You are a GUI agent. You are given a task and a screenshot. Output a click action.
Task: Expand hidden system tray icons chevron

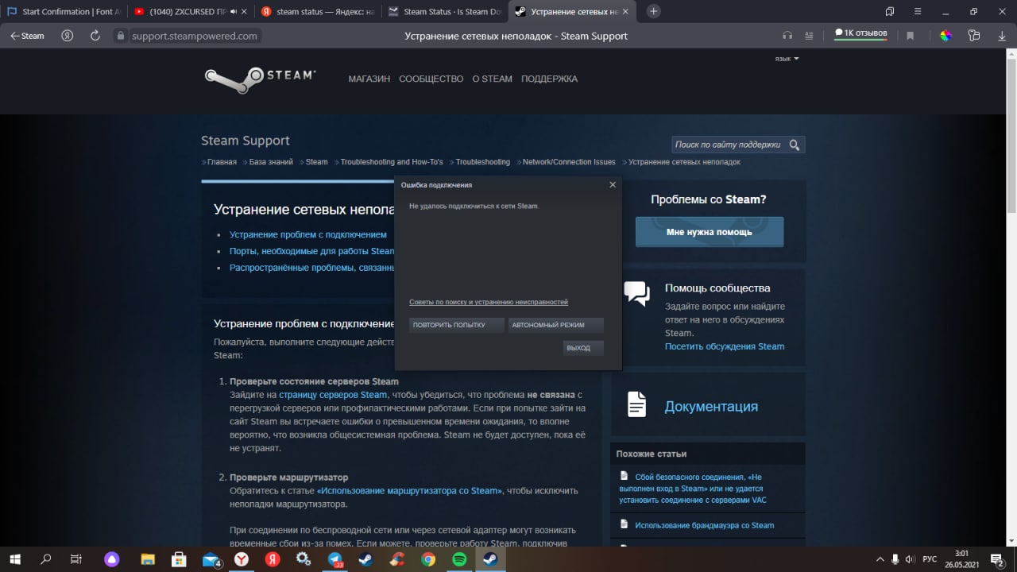880,559
